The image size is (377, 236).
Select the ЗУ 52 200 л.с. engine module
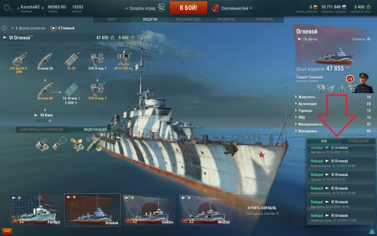coord(123,61)
